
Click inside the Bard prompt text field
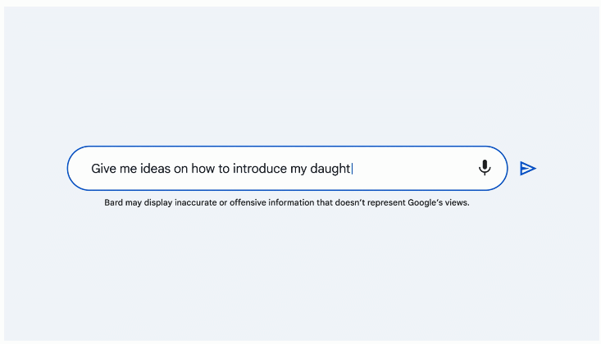[x=287, y=168]
